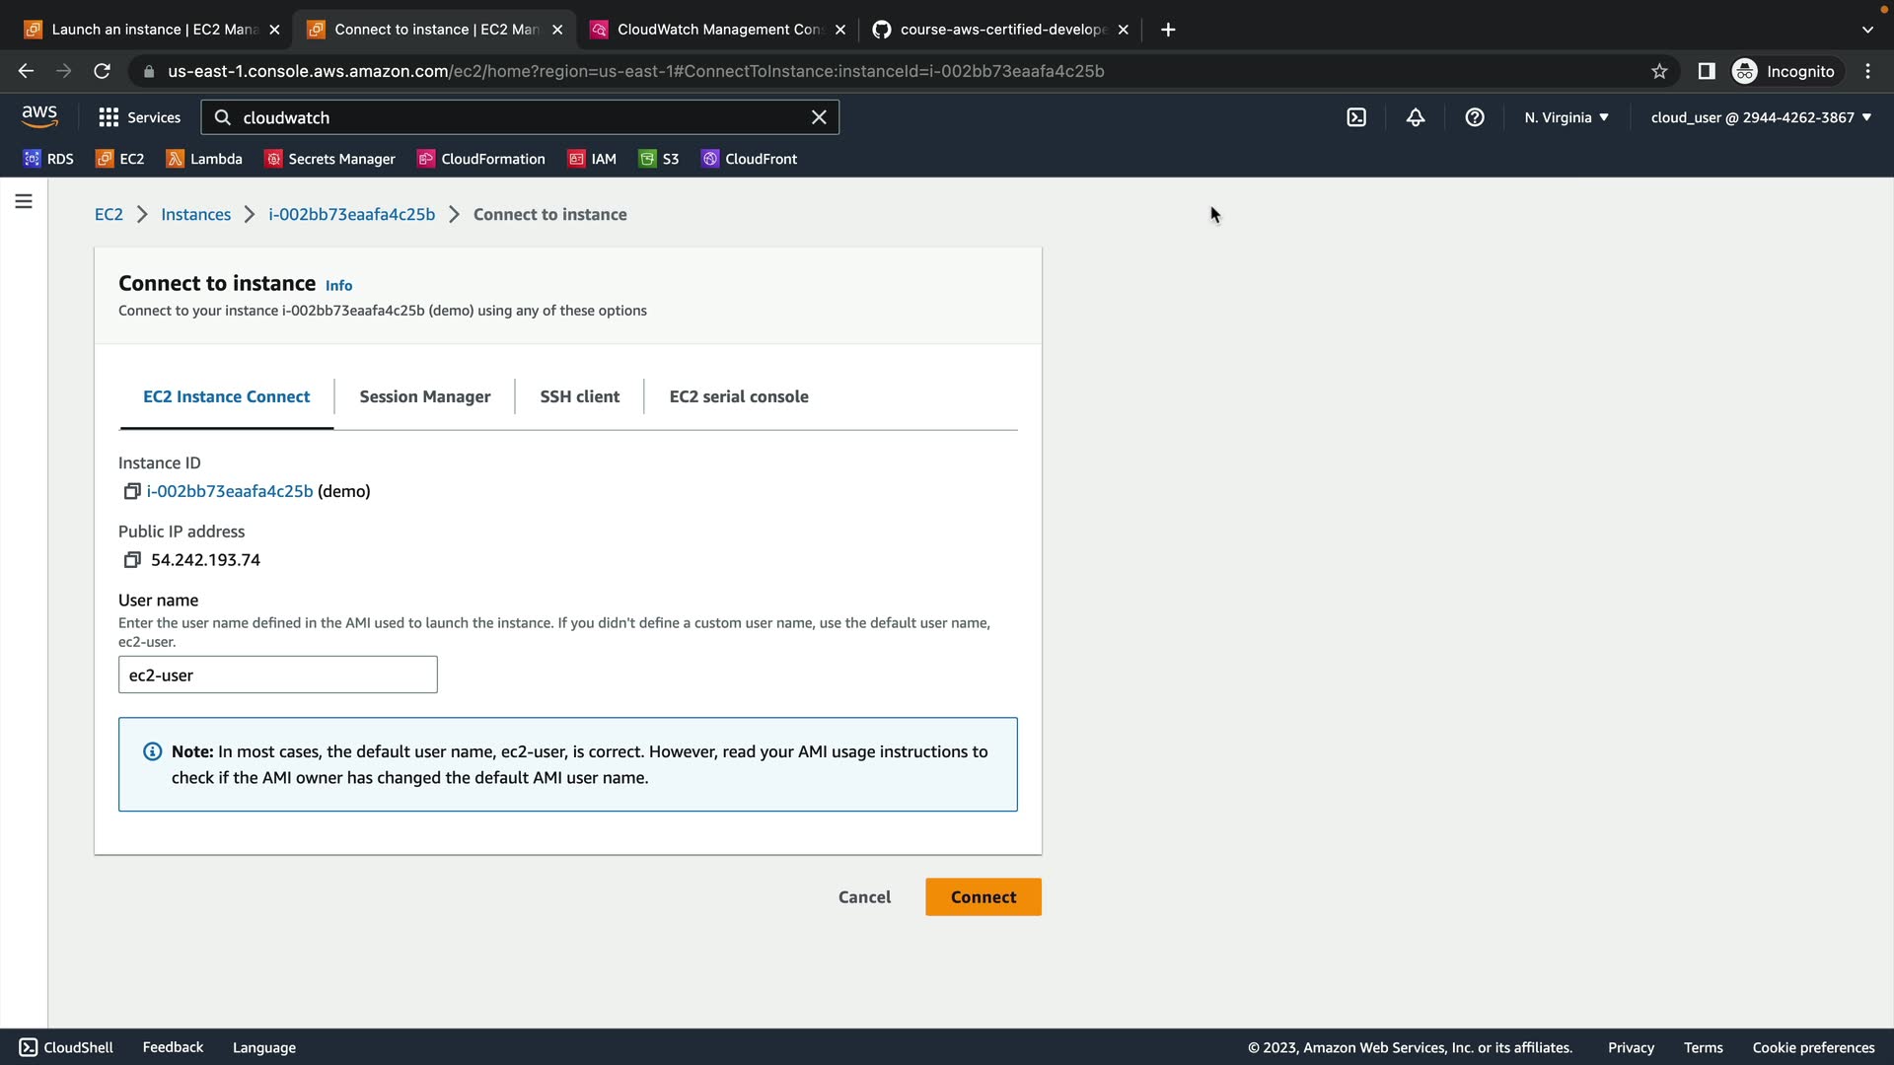Bookmark this page with star icon
The image size is (1894, 1065).
click(x=1659, y=71)
